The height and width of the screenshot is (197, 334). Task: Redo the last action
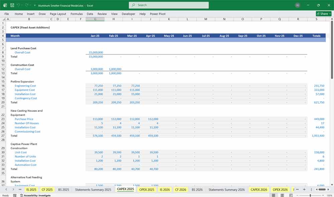26,5
